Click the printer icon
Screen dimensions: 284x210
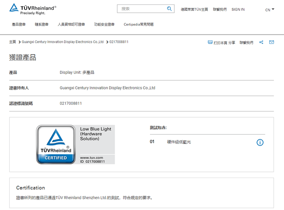click(x=210, y=42)
